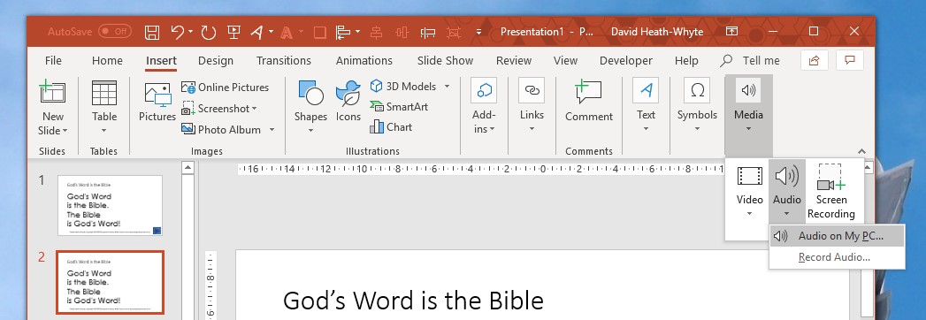This screenshot has width=926, height=320.
Task: Open the File menu
Action: (53, 60)
